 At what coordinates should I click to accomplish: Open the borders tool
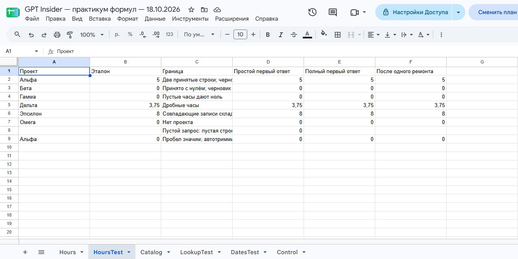(337, 35)
